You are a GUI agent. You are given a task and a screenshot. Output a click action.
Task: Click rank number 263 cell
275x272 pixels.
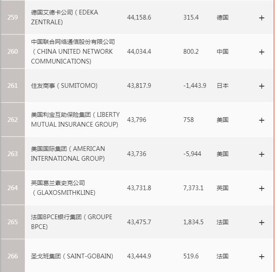click(12, 154)
